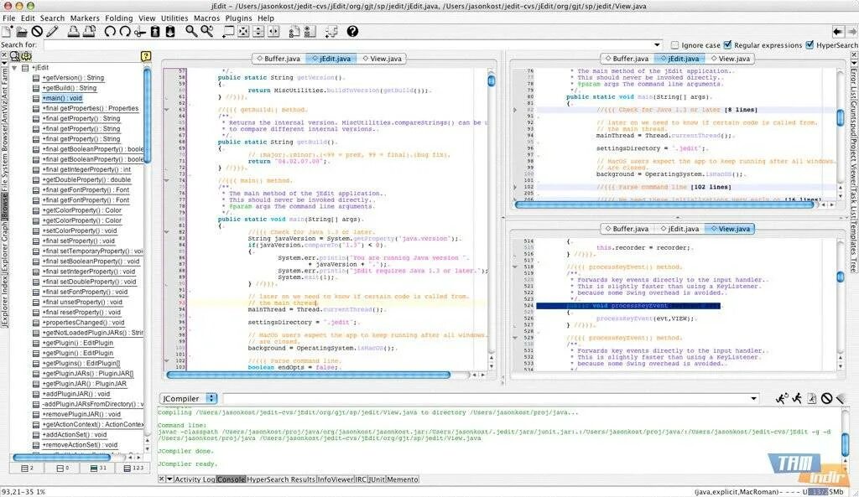Open the plugin manager puzzle icon

click(x=331, y=31)
